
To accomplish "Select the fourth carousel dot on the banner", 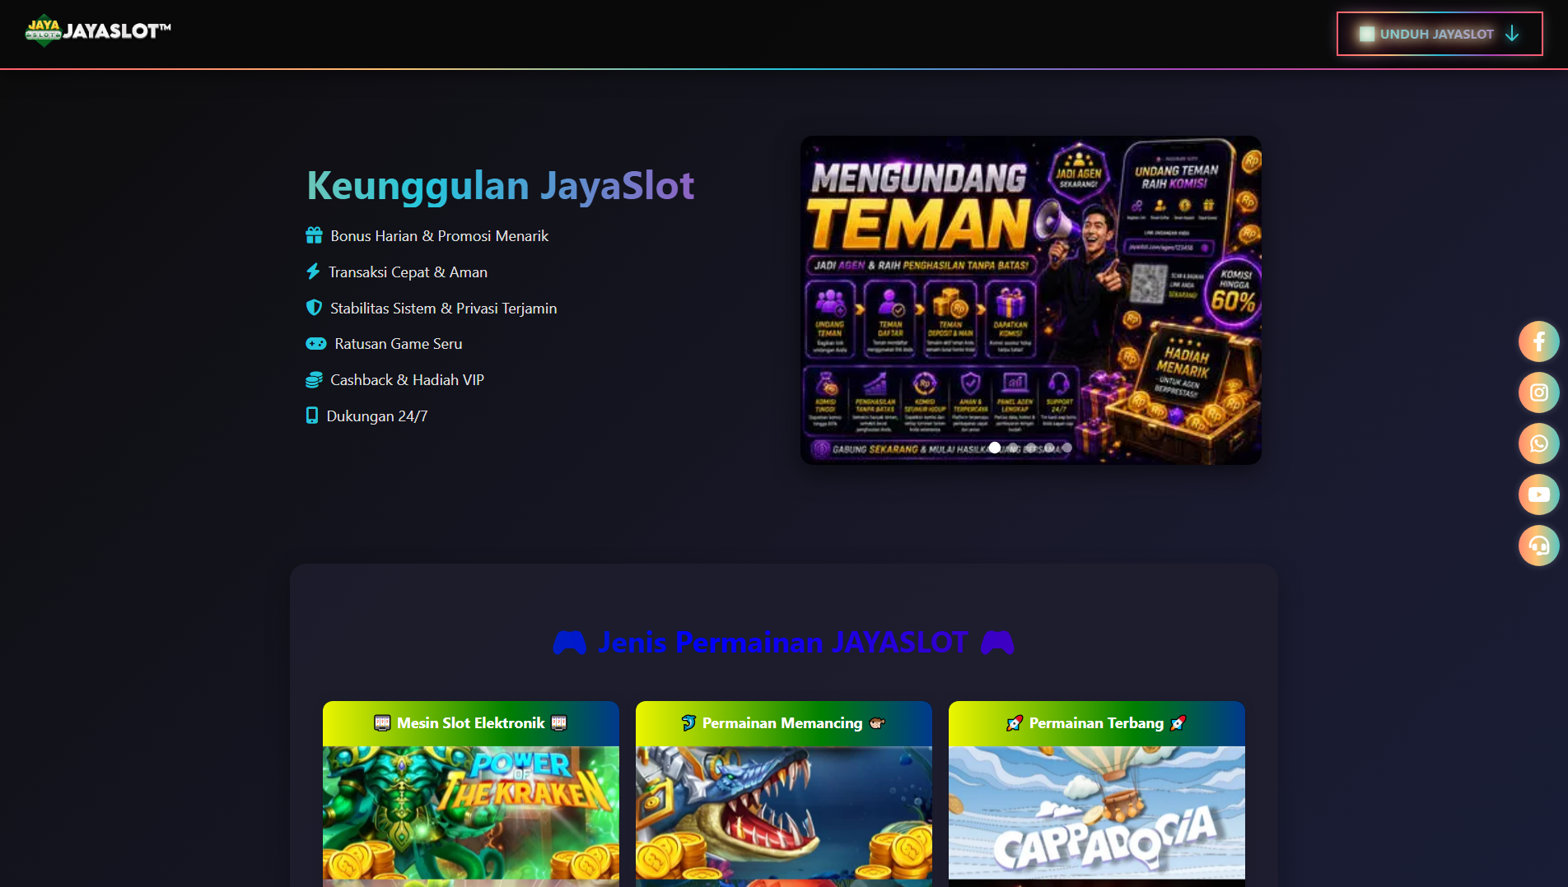I will point(1049,448).
